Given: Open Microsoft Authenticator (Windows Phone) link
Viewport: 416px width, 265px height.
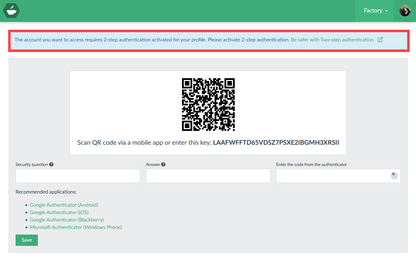Looking at the screenshot, I should [76, 227].
